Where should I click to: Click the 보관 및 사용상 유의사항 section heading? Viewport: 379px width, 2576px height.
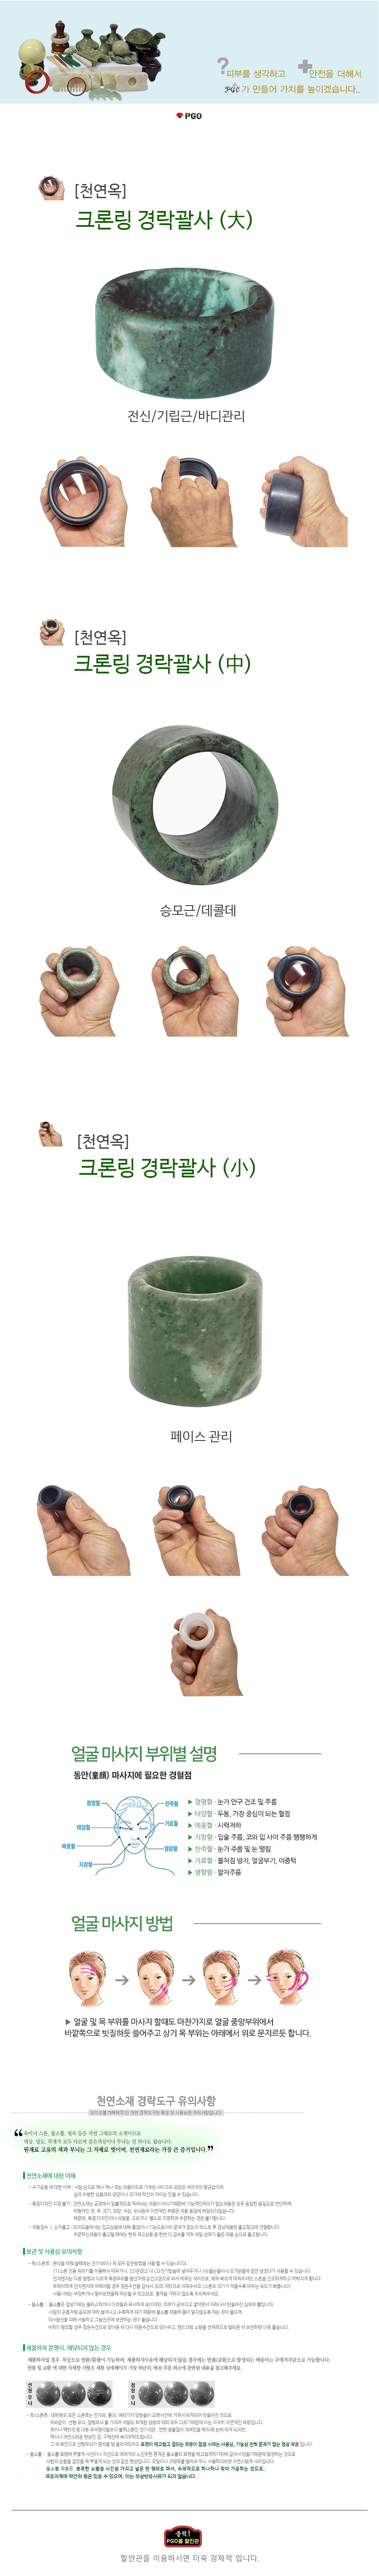pos(53,2251)
